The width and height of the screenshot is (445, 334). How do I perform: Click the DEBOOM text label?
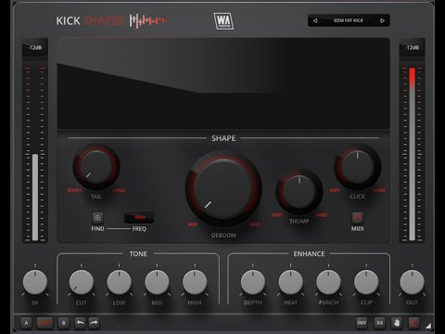[223, 236]
